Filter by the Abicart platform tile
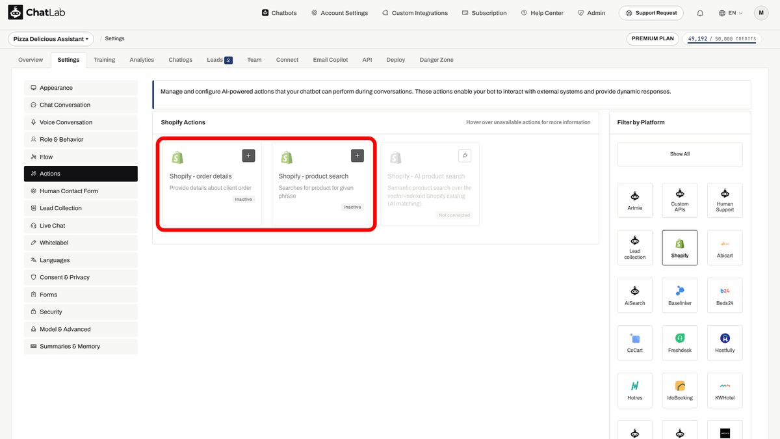The height and width of the screenshot is (439, 780). tap(725, 247)
